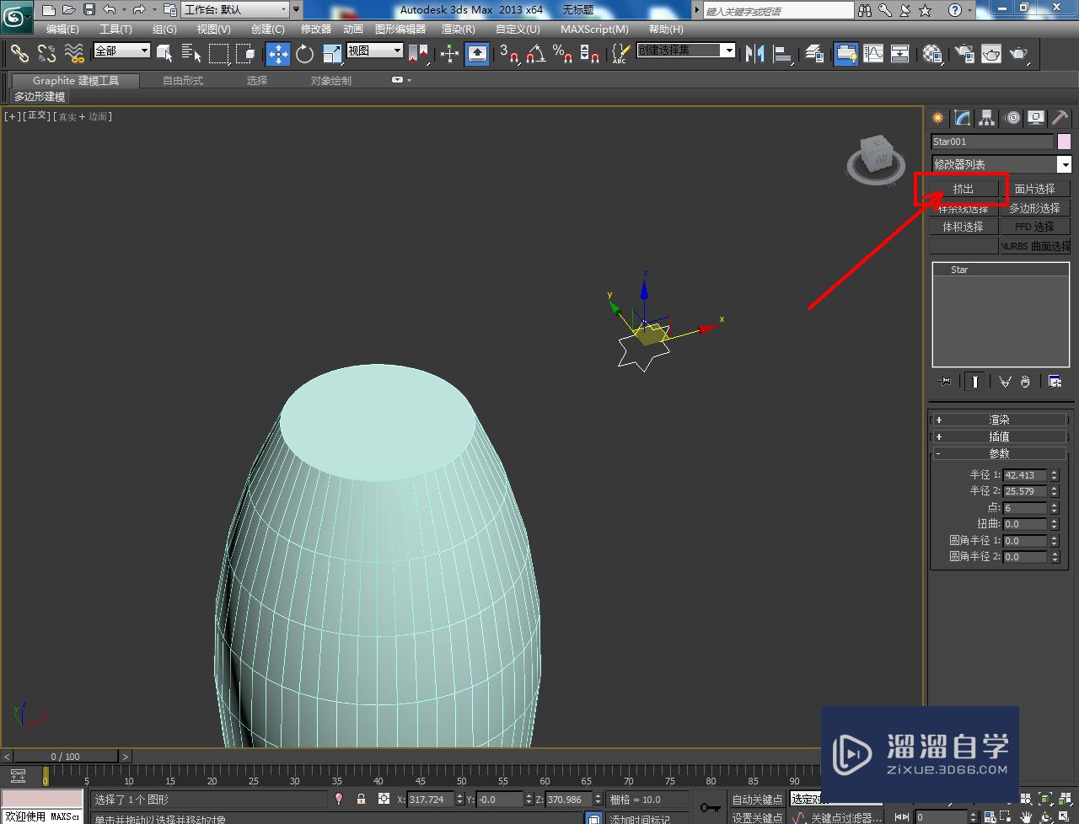Image resolution: width=1079 pixels, height=824 pixels.
Task: Open the 全部 selection filter dropdown
Action: coord(121,51)
